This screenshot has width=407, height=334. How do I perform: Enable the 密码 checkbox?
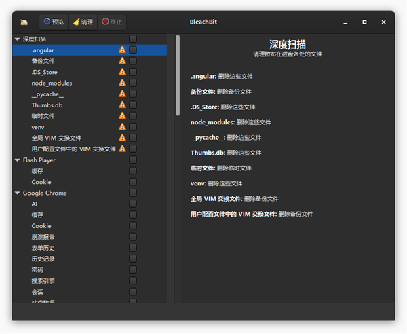click(x=133, y=270)
